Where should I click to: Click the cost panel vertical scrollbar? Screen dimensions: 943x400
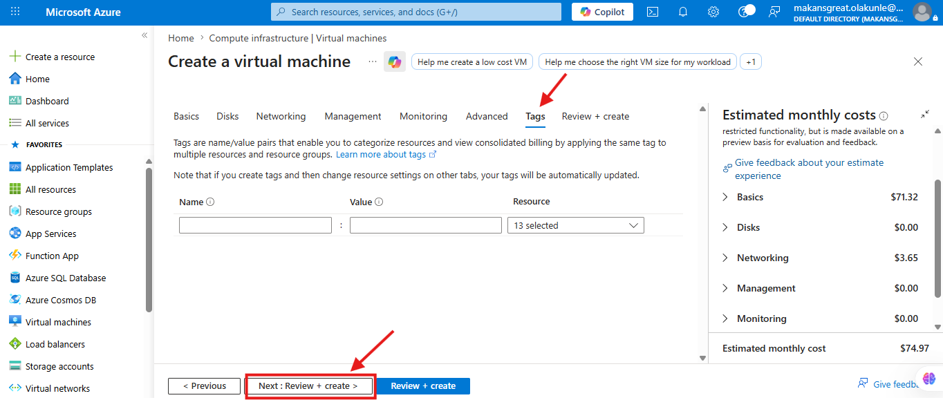point(938,238)
